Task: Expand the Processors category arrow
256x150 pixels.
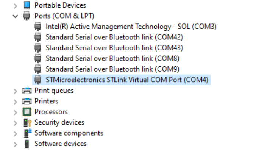Action: pos(16,112)
